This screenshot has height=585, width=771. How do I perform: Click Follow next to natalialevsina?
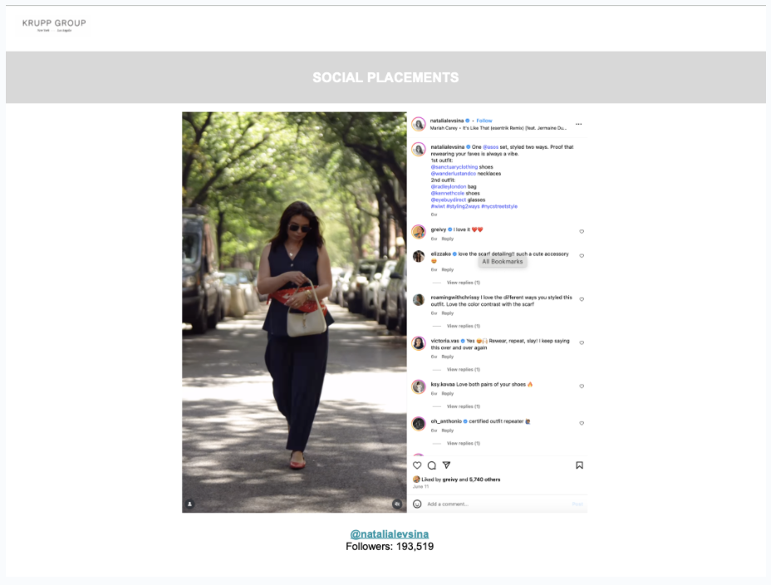coord(483,121)
